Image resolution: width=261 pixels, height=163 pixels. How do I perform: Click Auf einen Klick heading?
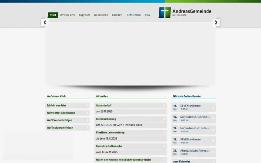[x=57, y=96]
